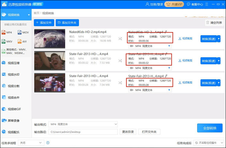Open the 任务多线程 dropdown
Image resolution: width=226 pixels, height=148 pixels.
pyautogui.click(x=31, y=143)
